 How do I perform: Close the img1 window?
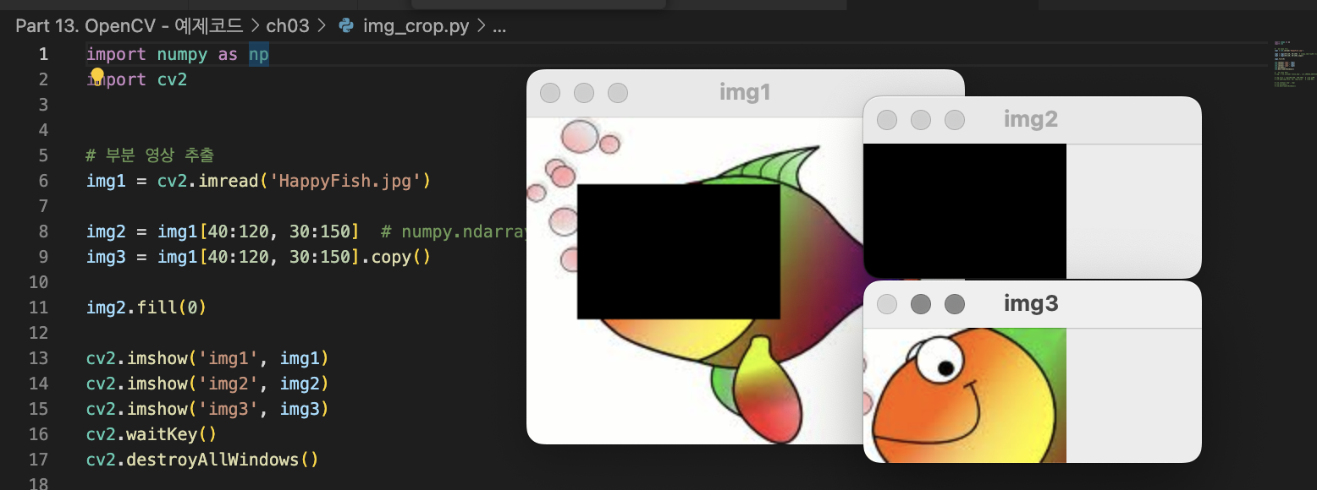coord(550,93)
